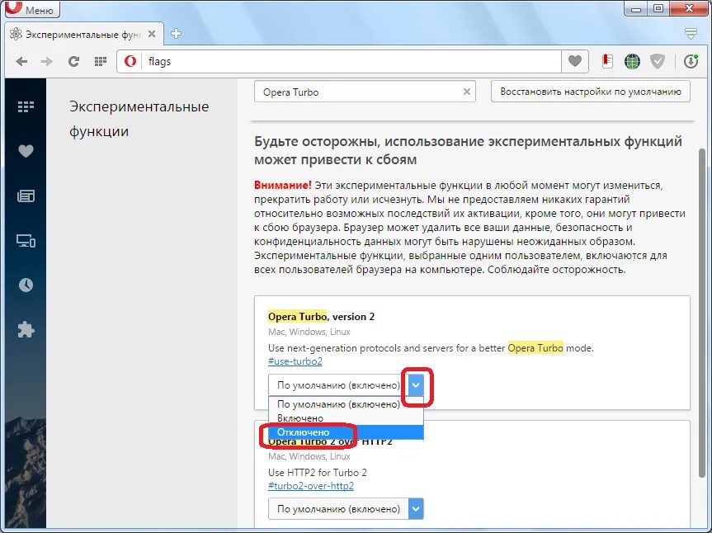The image size is (712, 533).
Task: Click the gray shield extension icon
Action: point(657,61)
